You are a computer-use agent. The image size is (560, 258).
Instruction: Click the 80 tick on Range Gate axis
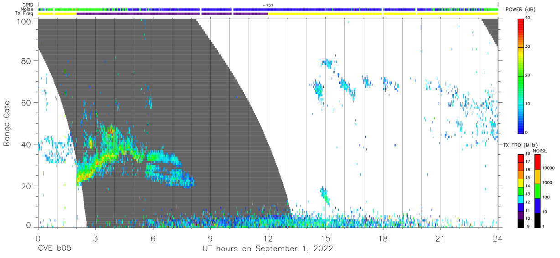[x=26, y=61]
